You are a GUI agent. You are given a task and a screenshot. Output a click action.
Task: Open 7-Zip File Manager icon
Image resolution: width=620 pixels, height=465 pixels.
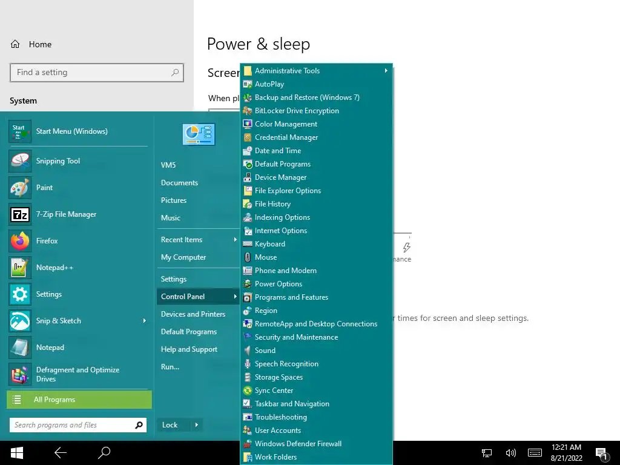(20, 214)
